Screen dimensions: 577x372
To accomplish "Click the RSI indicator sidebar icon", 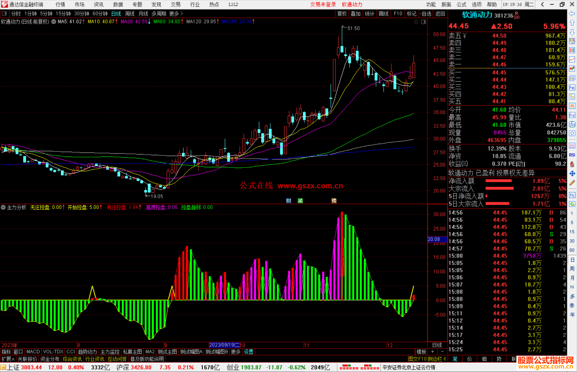I will [572, 155].
